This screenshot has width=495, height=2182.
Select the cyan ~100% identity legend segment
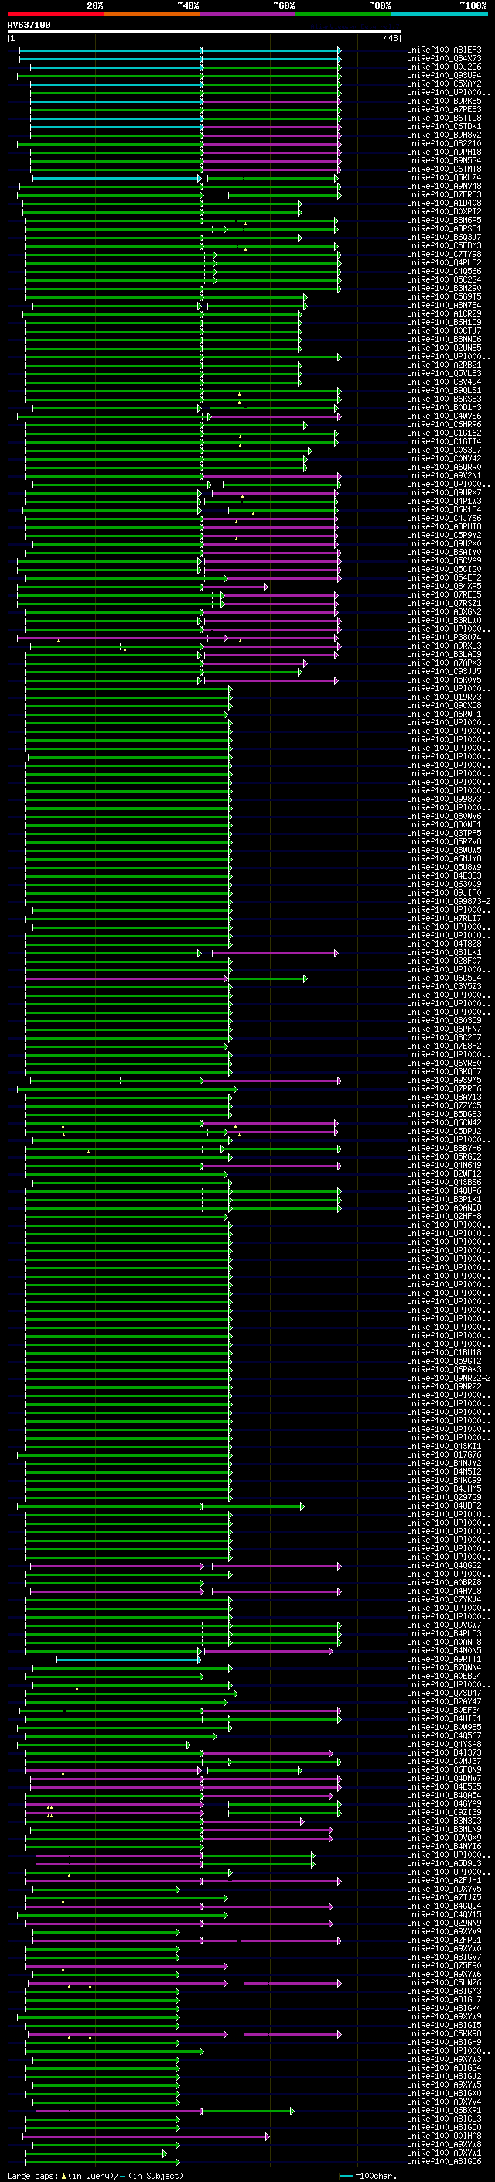[x=439, y=14]
